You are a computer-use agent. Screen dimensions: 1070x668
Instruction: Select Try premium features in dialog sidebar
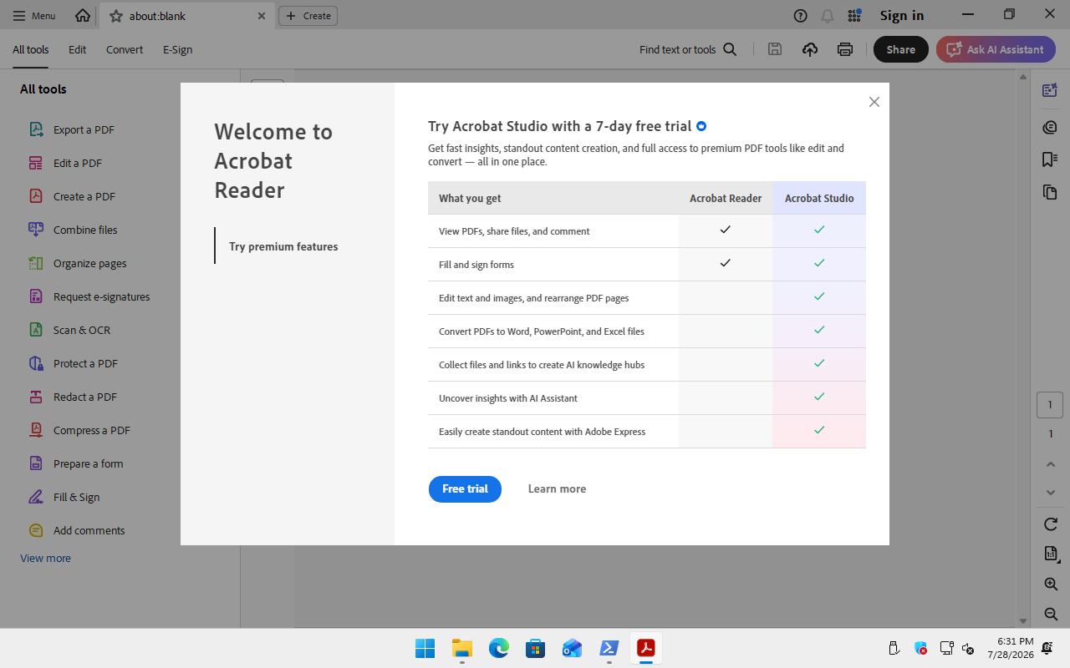click(x=283, y=246)
